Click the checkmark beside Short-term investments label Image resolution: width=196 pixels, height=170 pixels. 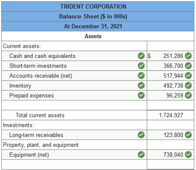141,66
